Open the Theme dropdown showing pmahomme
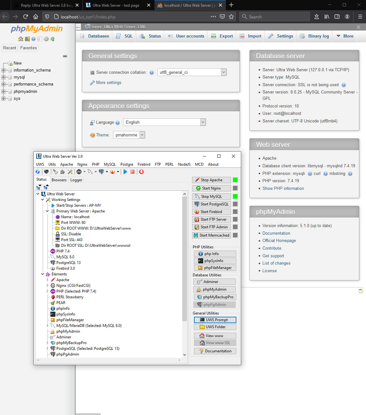366x415 pixels. (129, 135)
